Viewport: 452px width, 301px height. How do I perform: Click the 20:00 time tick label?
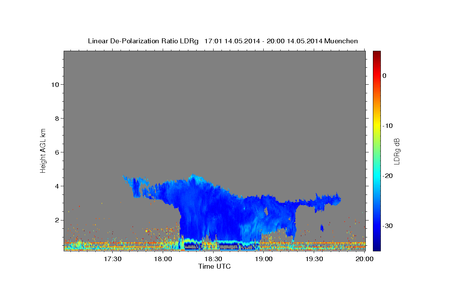click(364, 260)
